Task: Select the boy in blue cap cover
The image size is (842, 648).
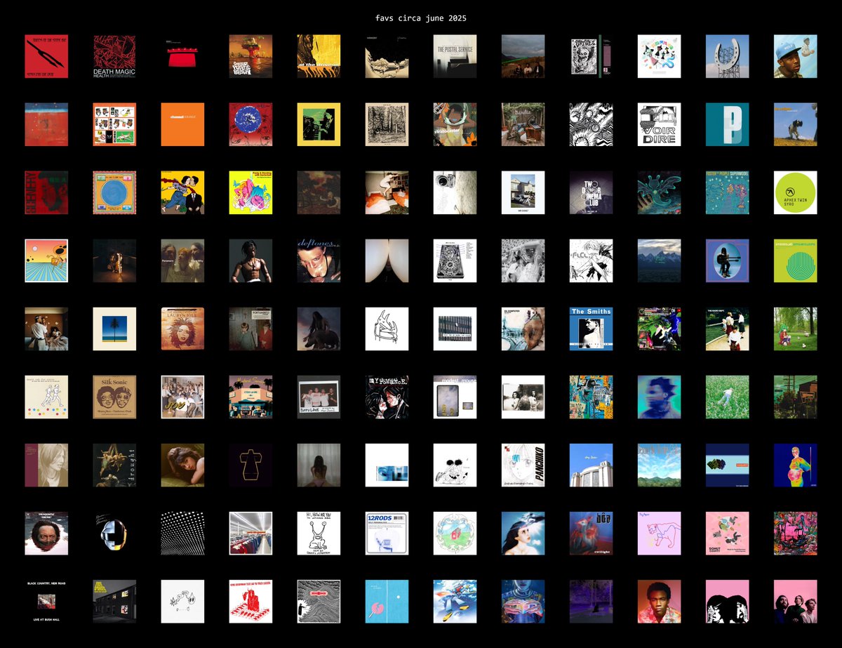Action: (x=795, y=56)
